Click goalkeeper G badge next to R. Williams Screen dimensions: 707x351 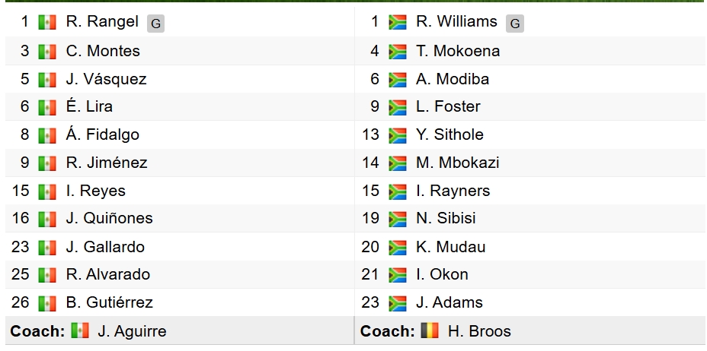coord(515,24)
